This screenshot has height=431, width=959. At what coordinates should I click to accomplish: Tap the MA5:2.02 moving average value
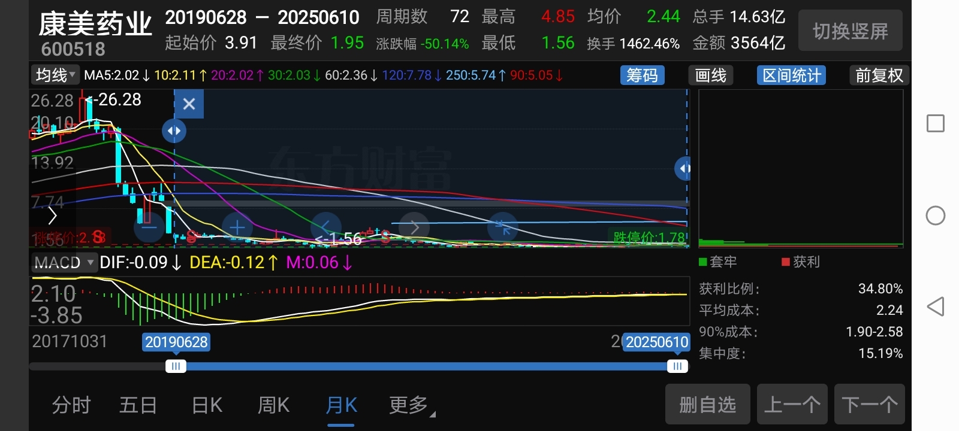[117, 75]
